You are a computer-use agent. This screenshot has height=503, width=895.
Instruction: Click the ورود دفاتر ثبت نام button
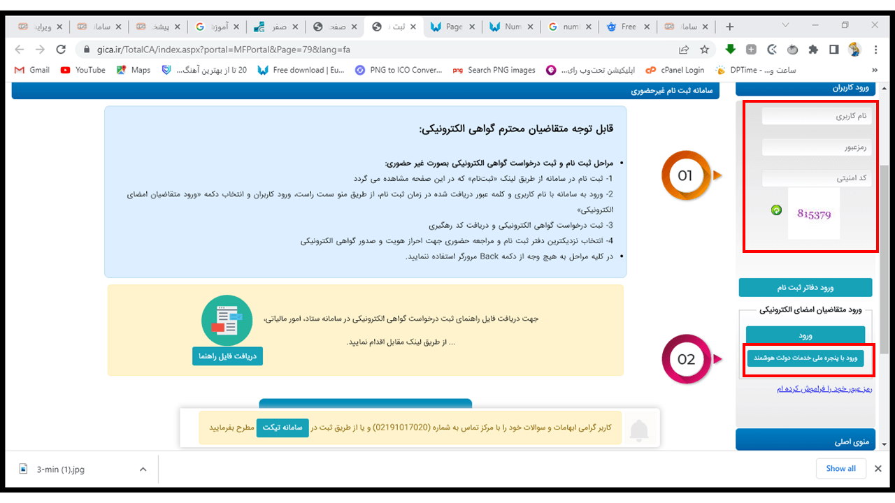pos(805,288)
